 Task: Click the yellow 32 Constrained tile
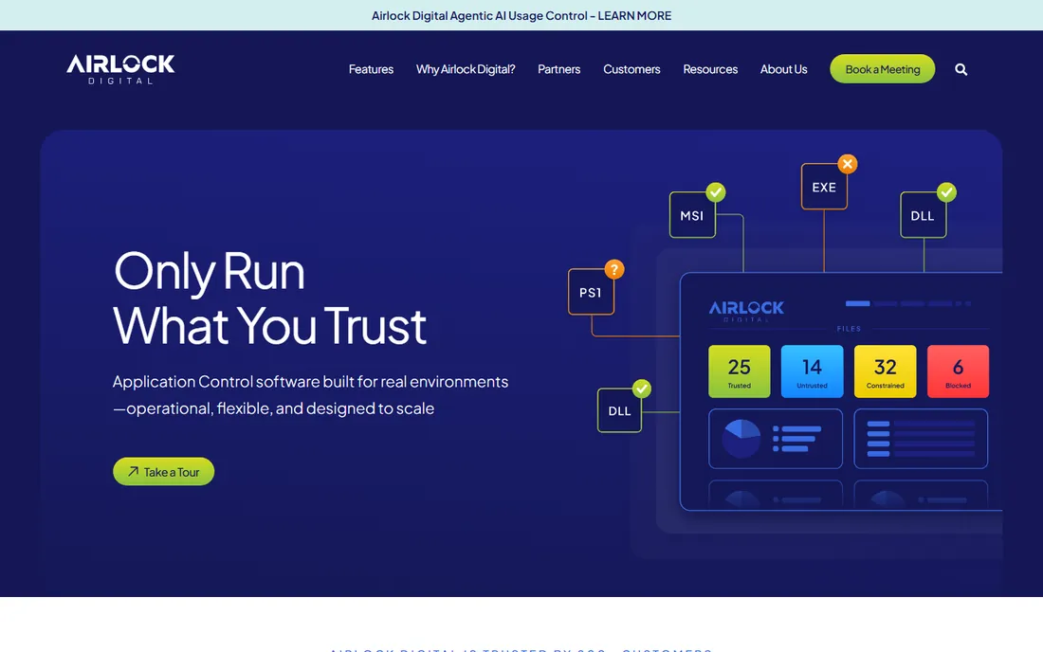886,371
